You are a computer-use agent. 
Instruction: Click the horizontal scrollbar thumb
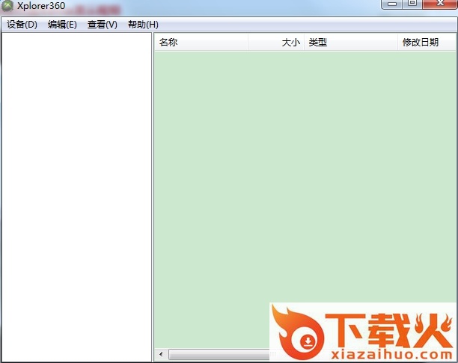(x=219, y=355)
